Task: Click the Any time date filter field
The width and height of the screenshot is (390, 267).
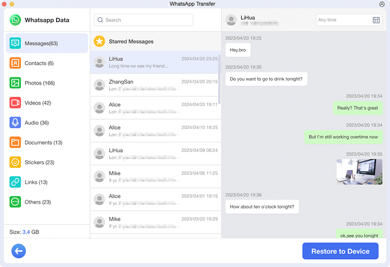Action: coord(349,20)
